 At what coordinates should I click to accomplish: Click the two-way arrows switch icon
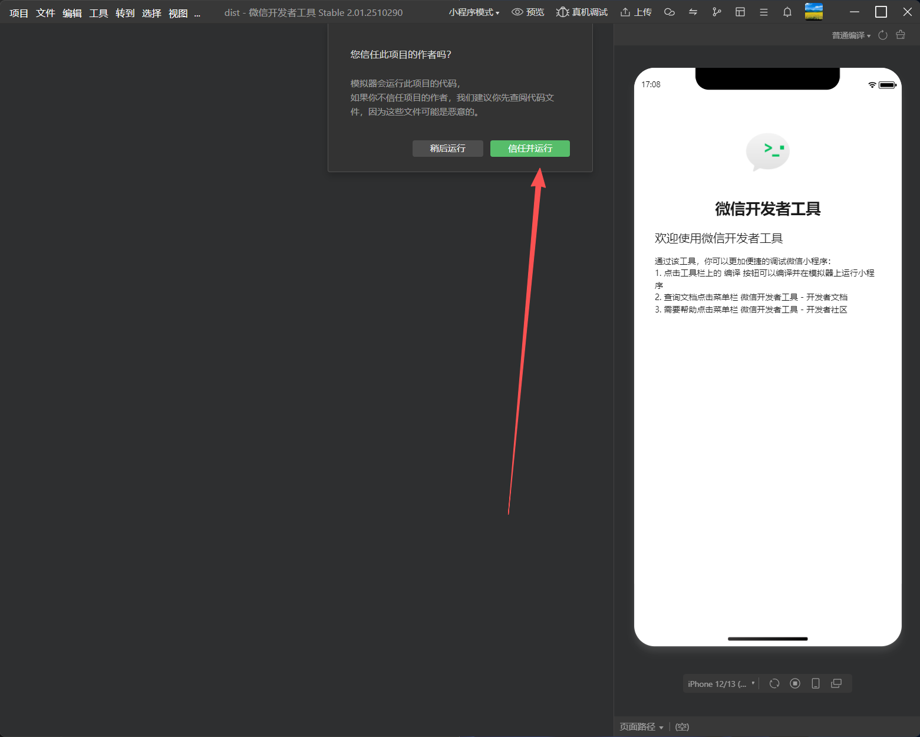693,12
